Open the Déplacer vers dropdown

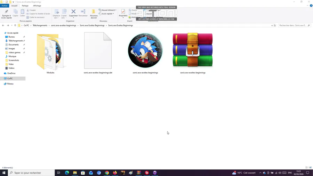tap(56, 14)
